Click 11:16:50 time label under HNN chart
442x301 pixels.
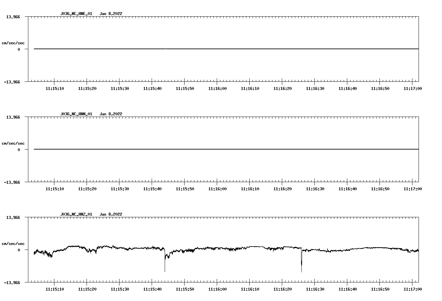(380, 189)
